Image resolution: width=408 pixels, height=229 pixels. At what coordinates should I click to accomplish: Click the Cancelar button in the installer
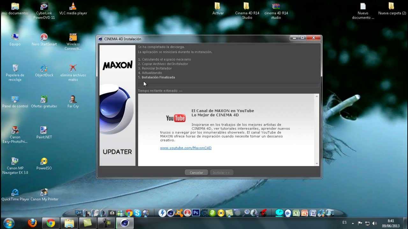196,172
